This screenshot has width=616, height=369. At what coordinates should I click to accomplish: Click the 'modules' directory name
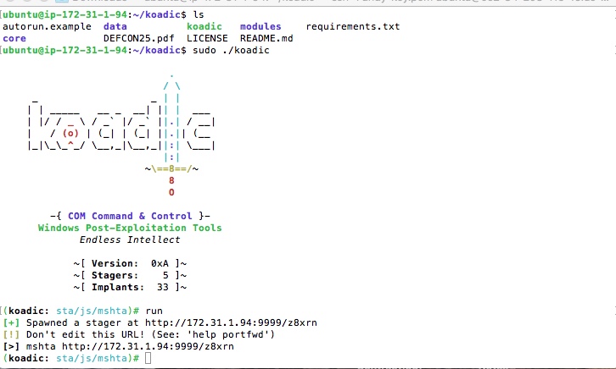tap(260, 26)
